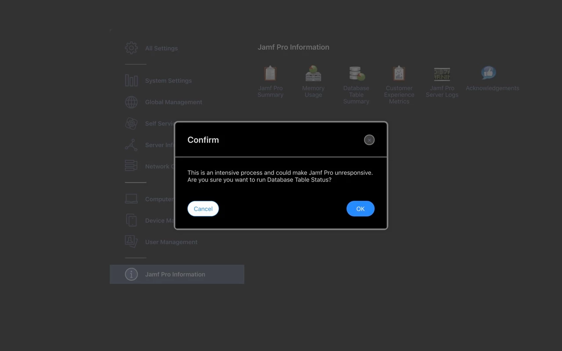Click the Network Organization server icon
562x351 pixels.
click(x=131, y=165)
